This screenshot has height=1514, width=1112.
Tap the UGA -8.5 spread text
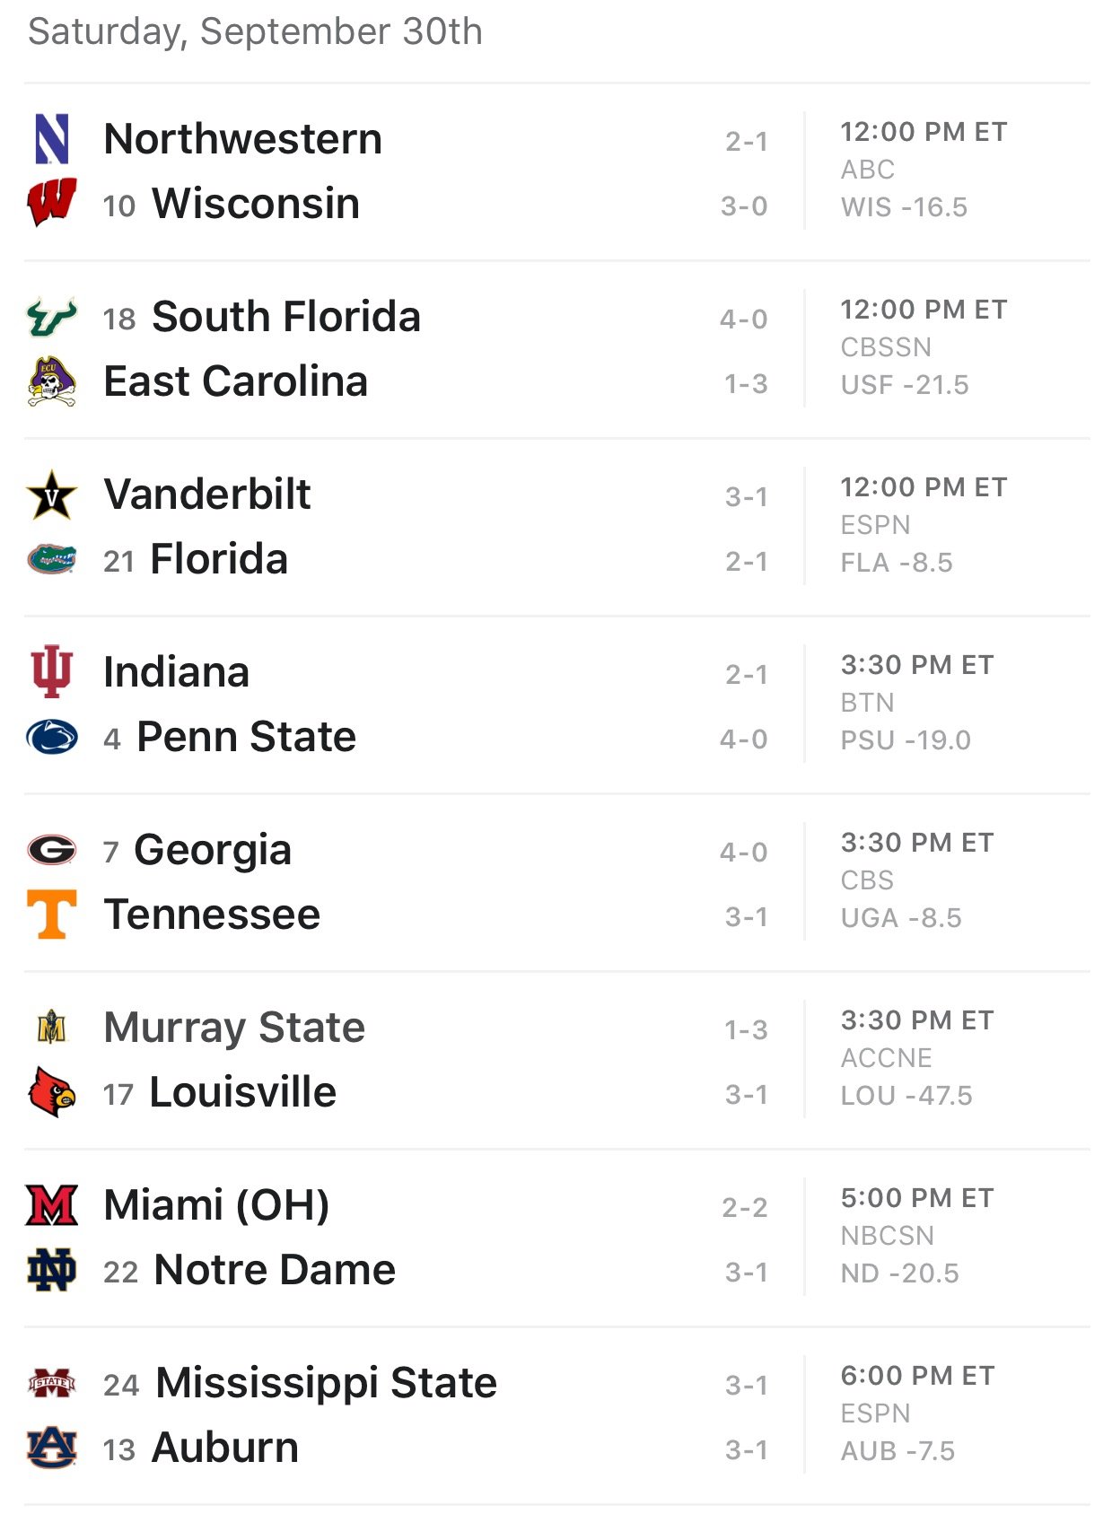click(900, 918)
